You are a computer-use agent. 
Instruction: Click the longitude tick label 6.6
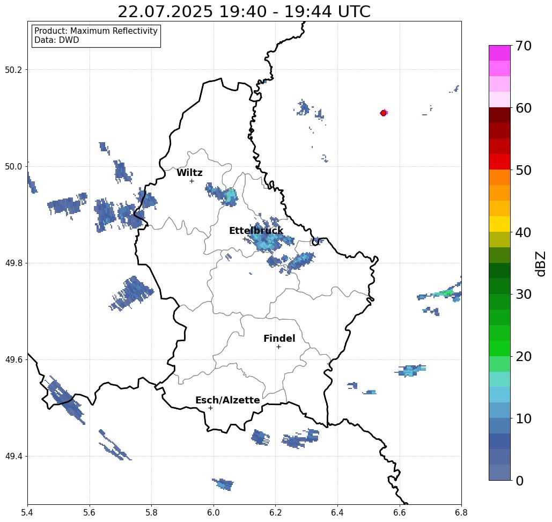click(x=399, y=512)
